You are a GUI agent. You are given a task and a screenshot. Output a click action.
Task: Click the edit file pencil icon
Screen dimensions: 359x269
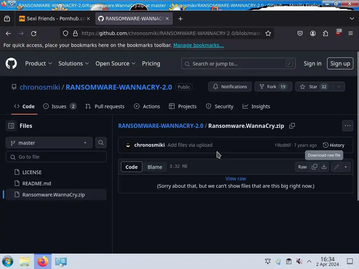coord(336,167)
